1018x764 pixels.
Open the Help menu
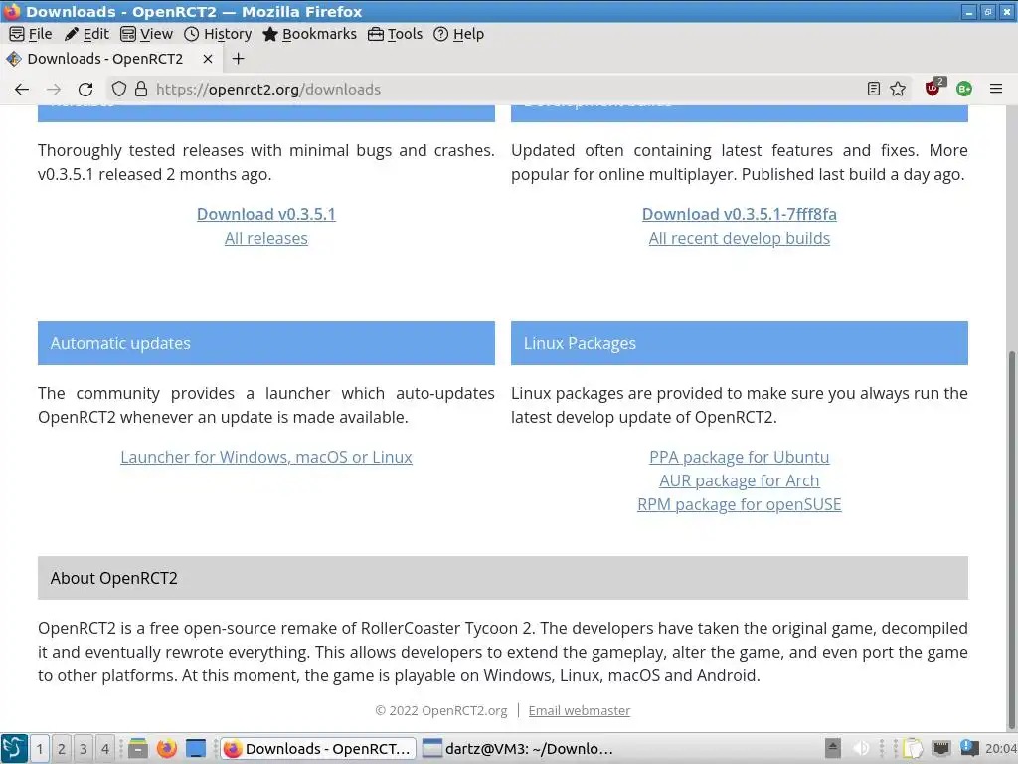coord(458,34)
